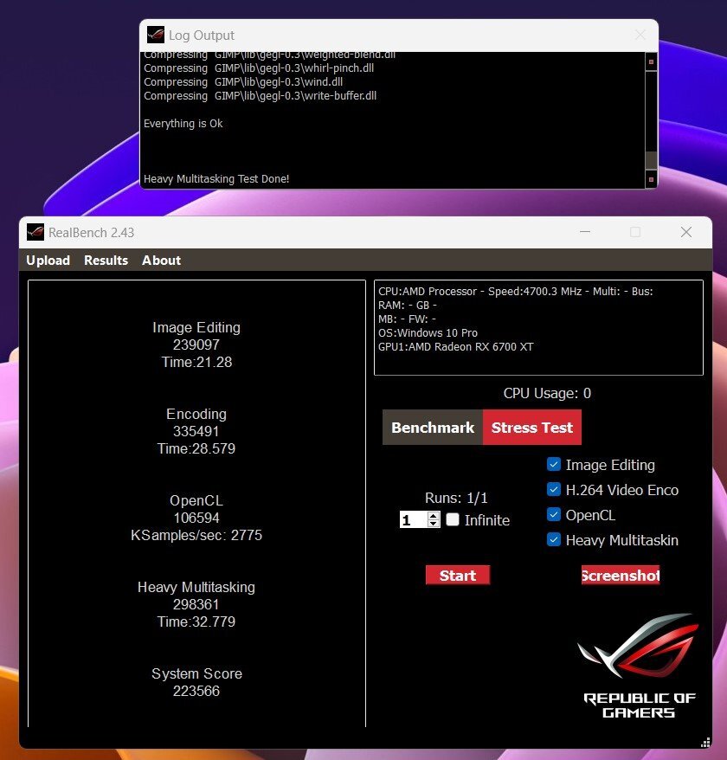This screenshot has height=760, width=727.
Task: Click Log Output scrollbar down arrow
Action: [652, 179]
